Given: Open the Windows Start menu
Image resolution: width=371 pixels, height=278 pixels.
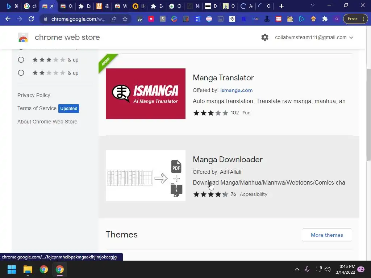Looking at the screenshot, I should point(12,269).
